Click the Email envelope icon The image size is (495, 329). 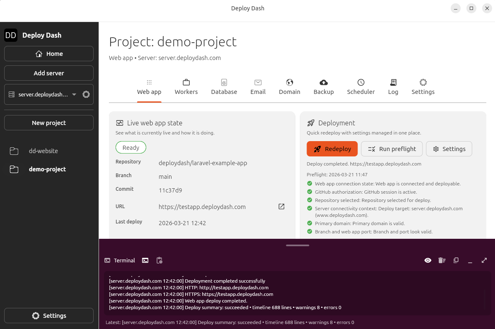click(x=258, y=82)
